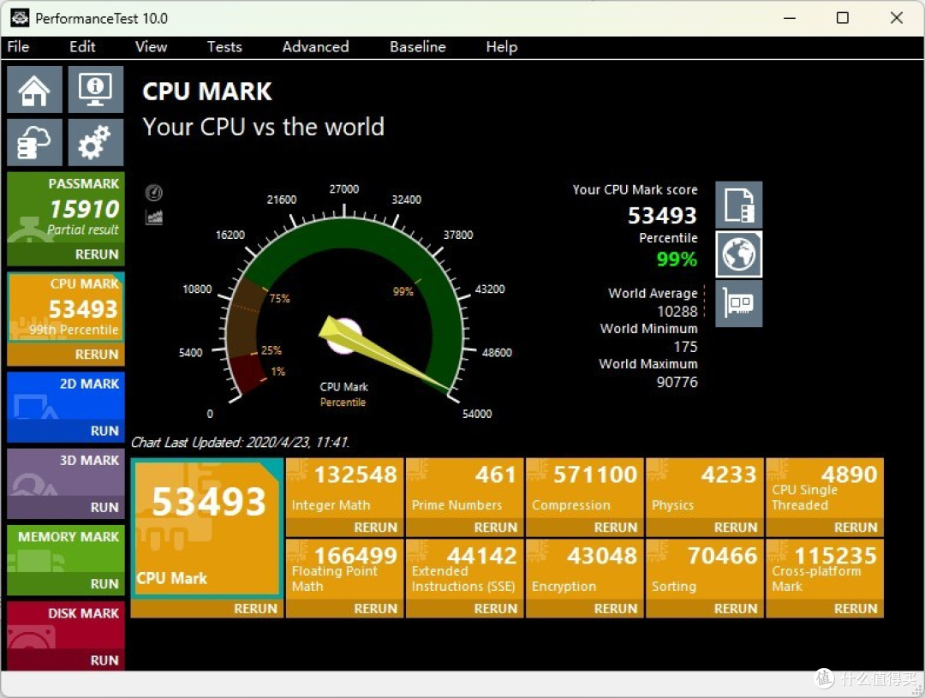Select the 3D Mark sidebar tile
The image size is (925, 698).
[x=66, y=473]
